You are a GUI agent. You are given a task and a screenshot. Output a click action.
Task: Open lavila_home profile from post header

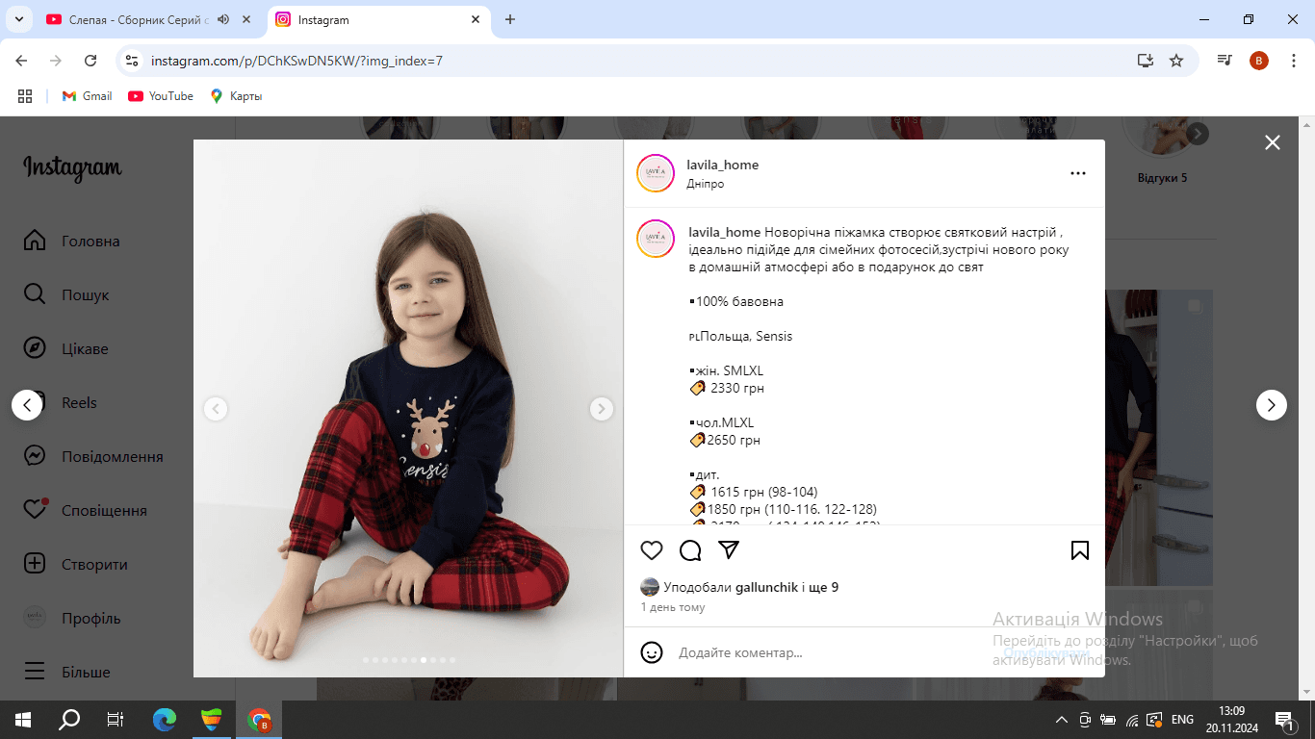click(x=723, y=165)
